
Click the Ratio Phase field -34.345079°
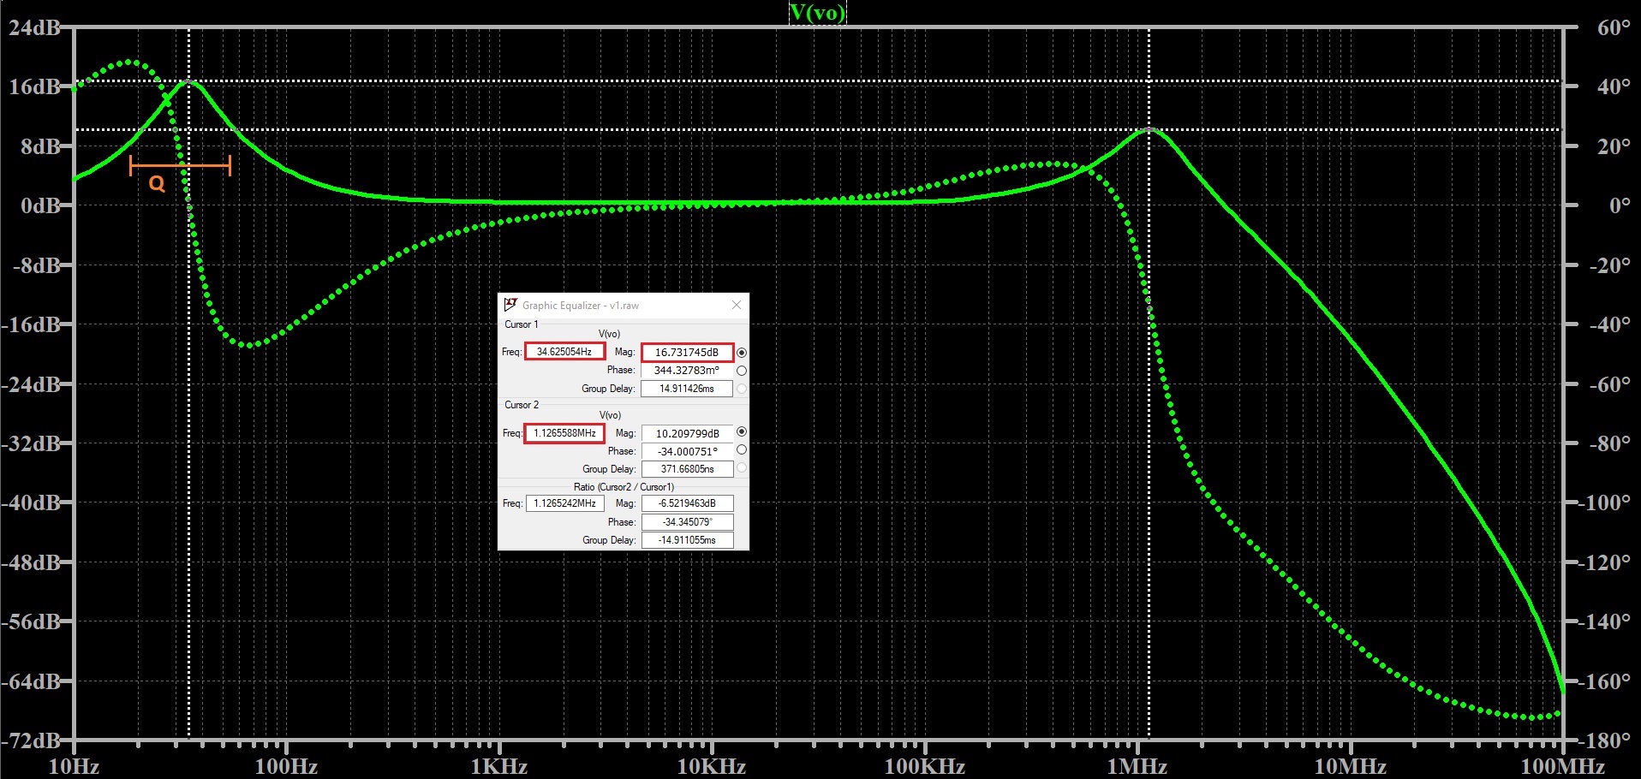click(687, 522)
